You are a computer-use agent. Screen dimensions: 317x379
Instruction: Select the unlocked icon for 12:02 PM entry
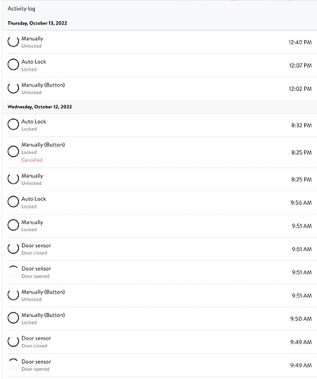13,88
